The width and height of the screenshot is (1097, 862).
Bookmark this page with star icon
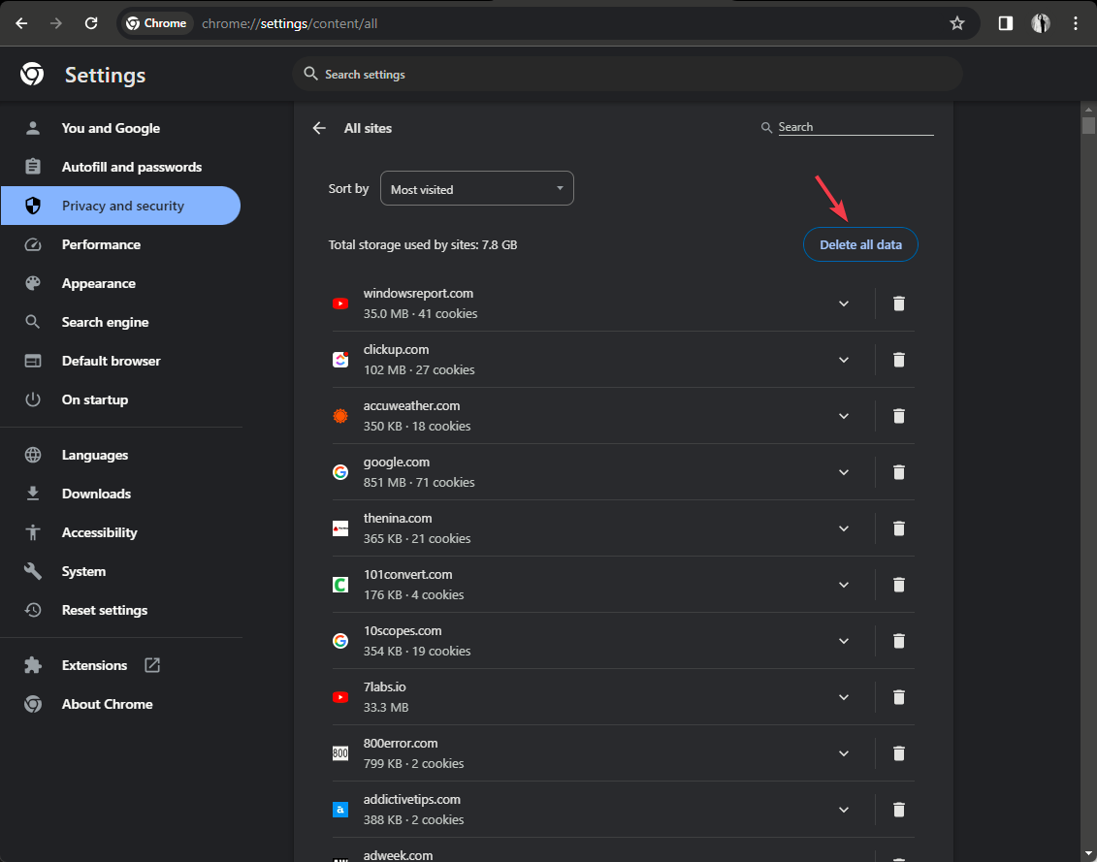pos(957,23)
